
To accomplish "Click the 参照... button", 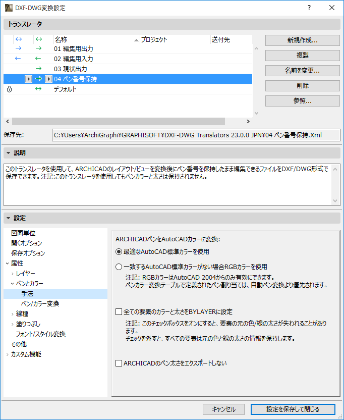I will click(x=302, y=101).
